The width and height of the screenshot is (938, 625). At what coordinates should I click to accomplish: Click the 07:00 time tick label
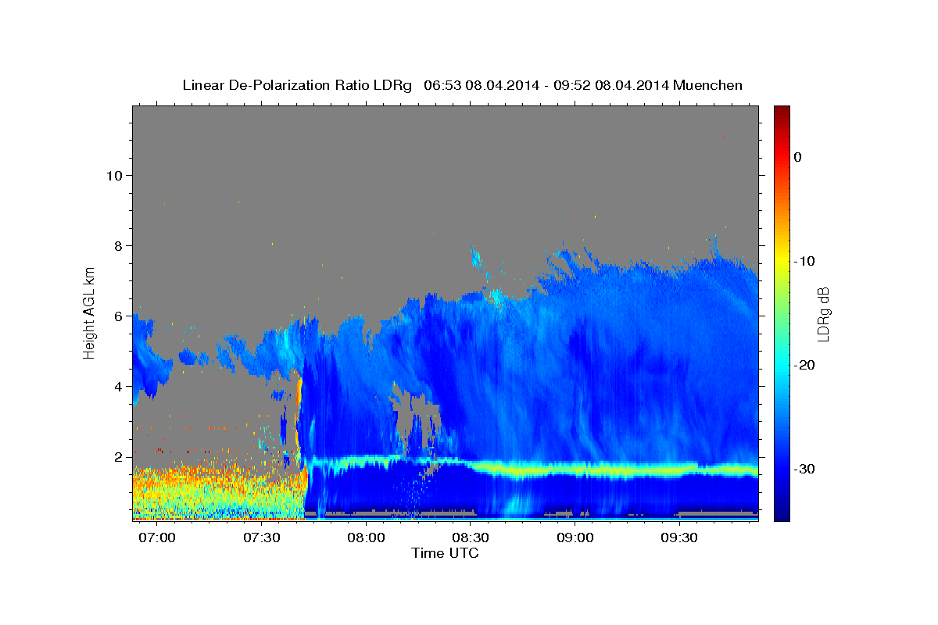coord(157,538)
